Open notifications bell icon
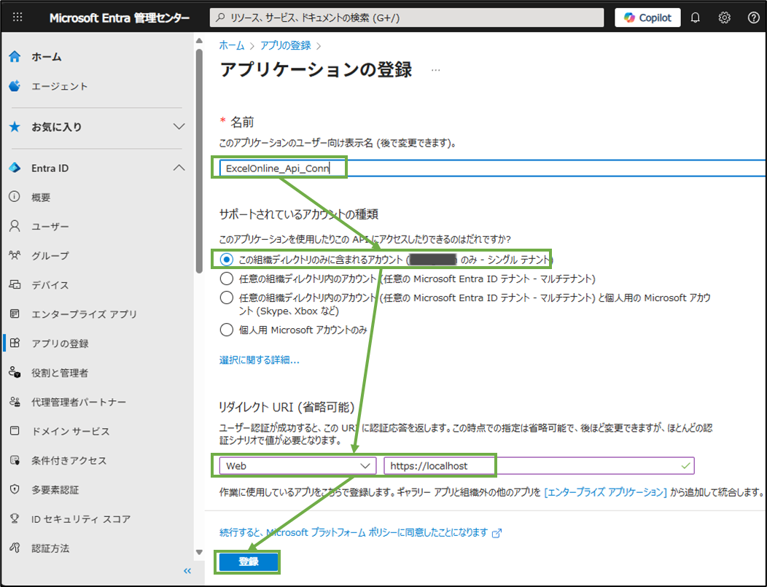Image resolution: width=767 pixels, height=587 pixels. pos(695,18)
